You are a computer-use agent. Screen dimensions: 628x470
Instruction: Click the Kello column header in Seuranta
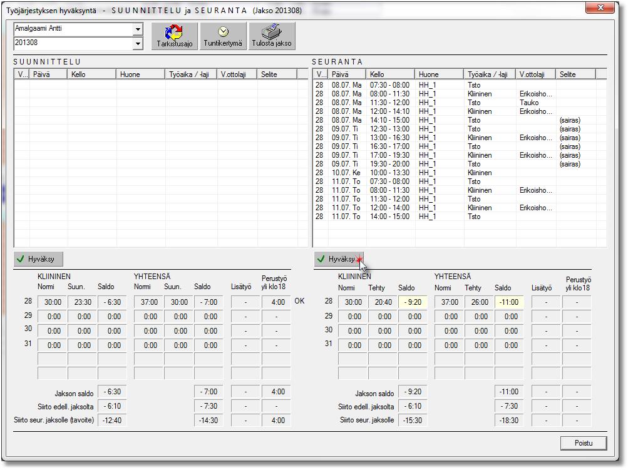tap(391, 74)
